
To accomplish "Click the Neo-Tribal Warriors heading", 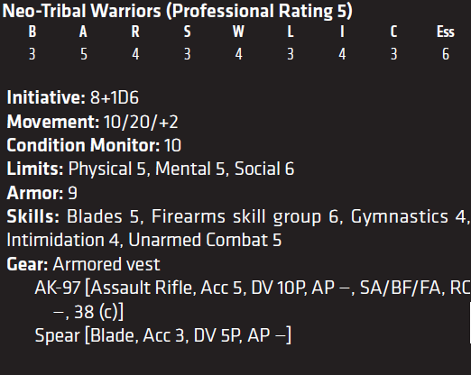I will (177, 12).
